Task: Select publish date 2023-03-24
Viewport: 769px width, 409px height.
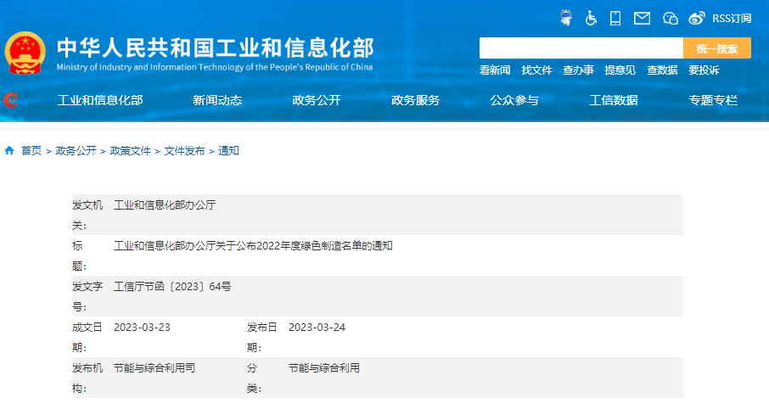Action: [317, 327]
